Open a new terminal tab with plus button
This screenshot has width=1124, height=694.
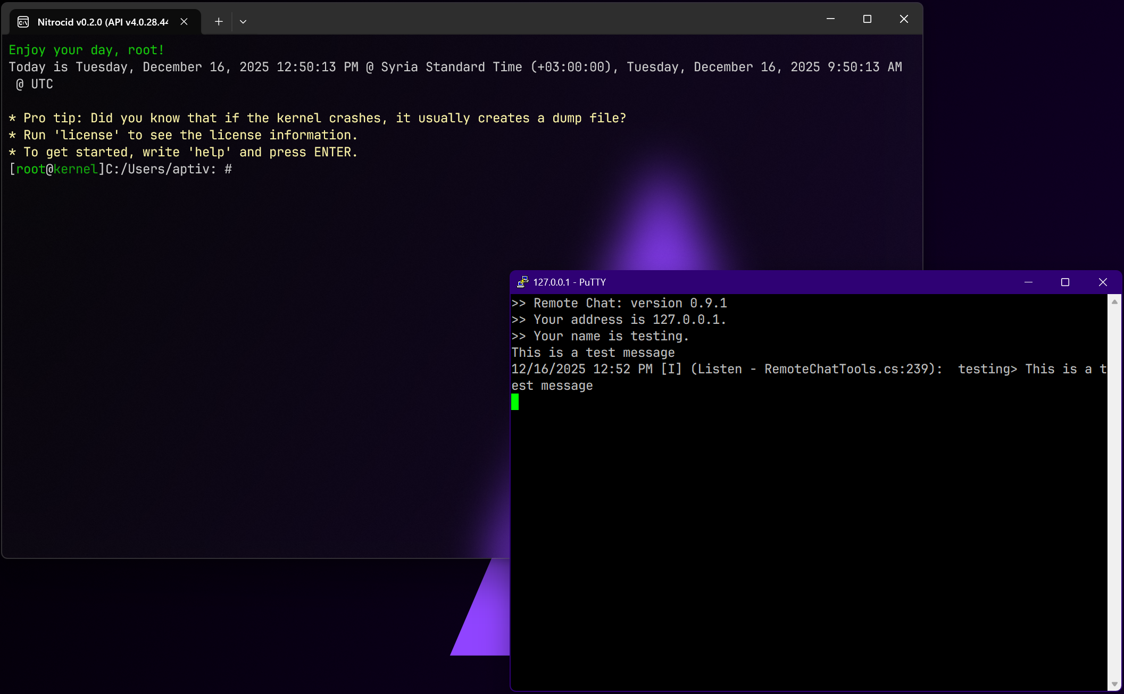point(219,22)
